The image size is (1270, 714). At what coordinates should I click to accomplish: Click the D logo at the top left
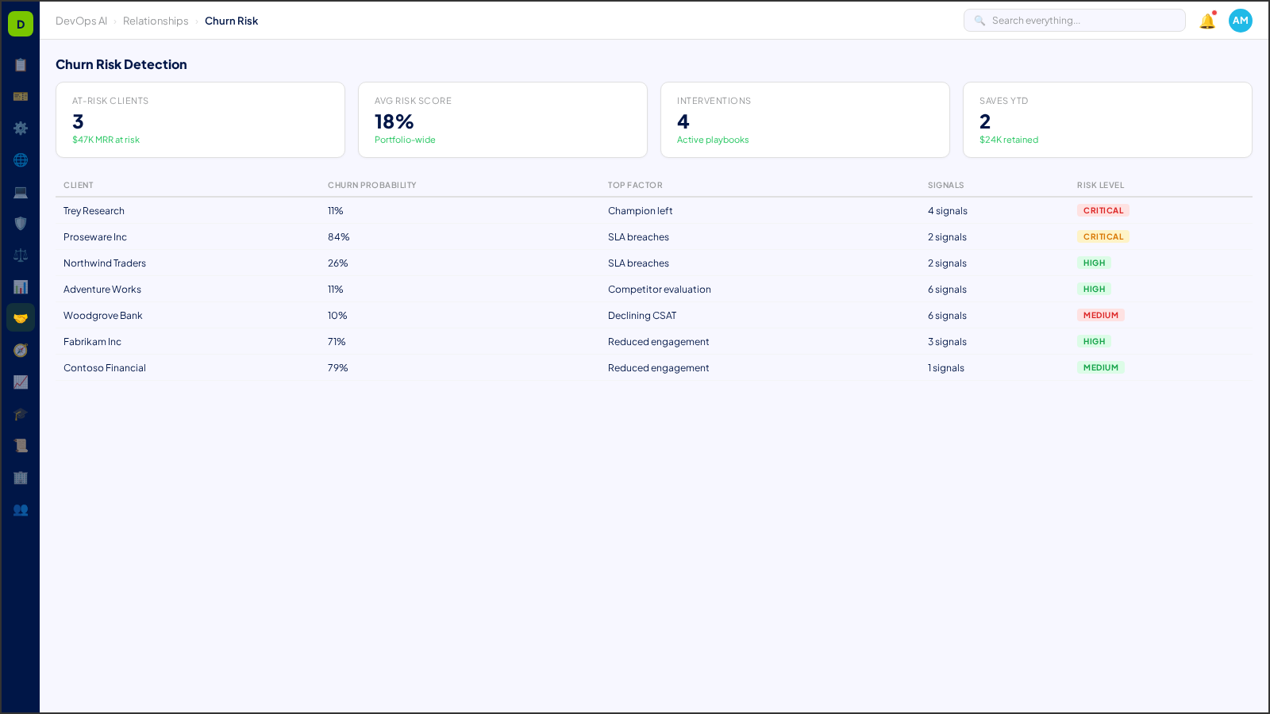(19, 23)
